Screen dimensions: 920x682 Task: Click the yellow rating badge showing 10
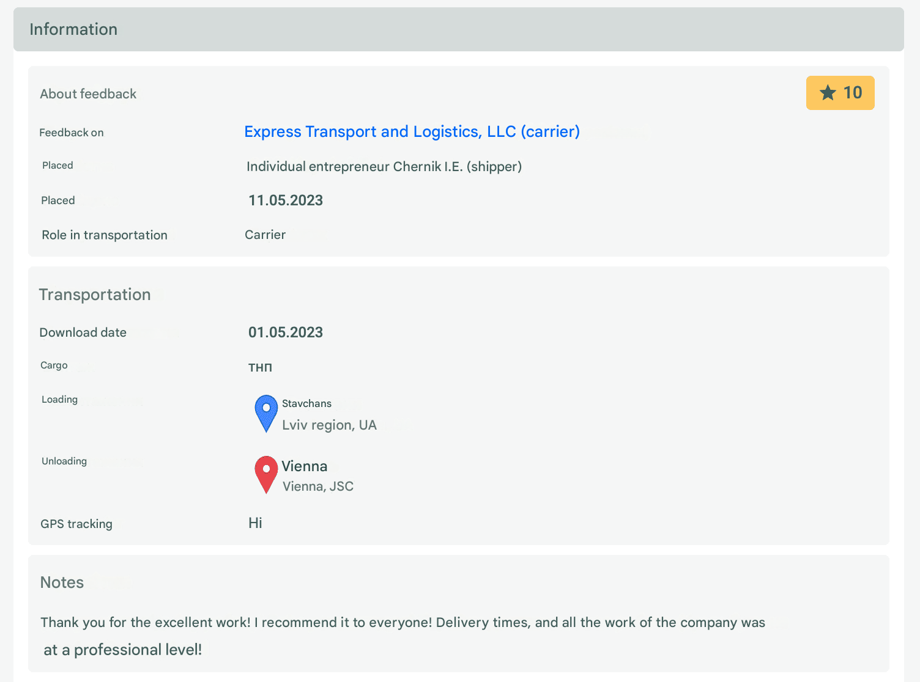click(x=840, y=93)
